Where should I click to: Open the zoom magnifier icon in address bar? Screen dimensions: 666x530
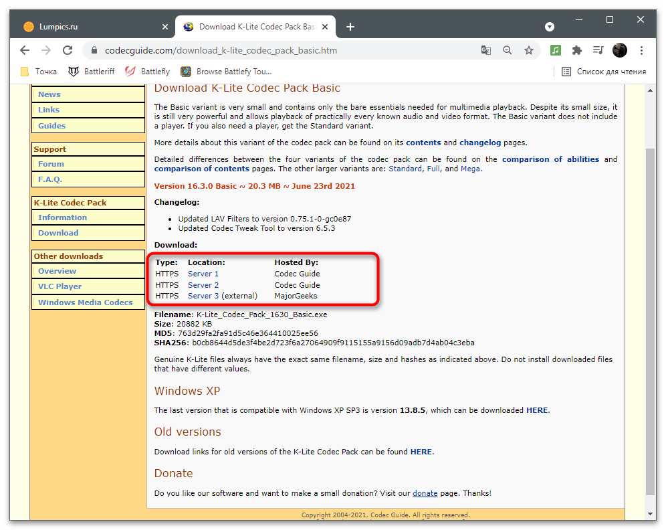click(x=507, y=50)
